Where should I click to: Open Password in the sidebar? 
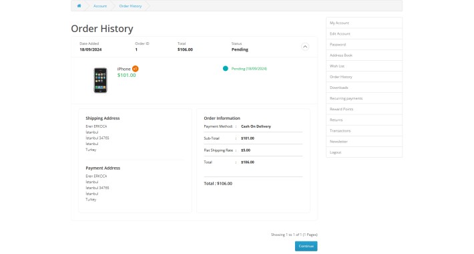[364, 45]
